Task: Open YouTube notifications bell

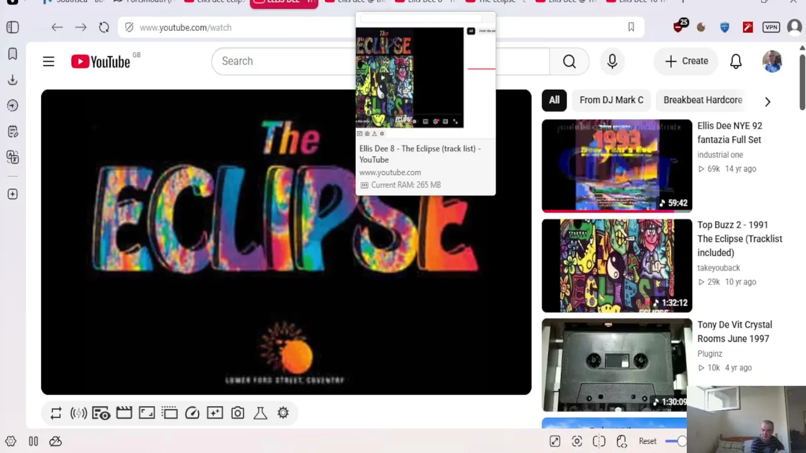Action: (x=735, y=61)
